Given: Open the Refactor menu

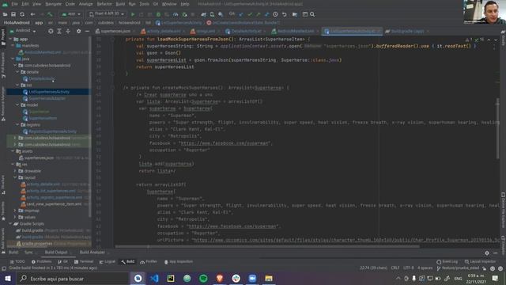Looking at the screenshot, I should pyautogui.click(x=104, y=4).
